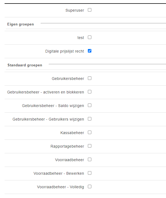Click the 'Gebruikersbeheer - Saldo wijzigen' label text
This screenshot has height=198, width=166.
tap(53, 106)
